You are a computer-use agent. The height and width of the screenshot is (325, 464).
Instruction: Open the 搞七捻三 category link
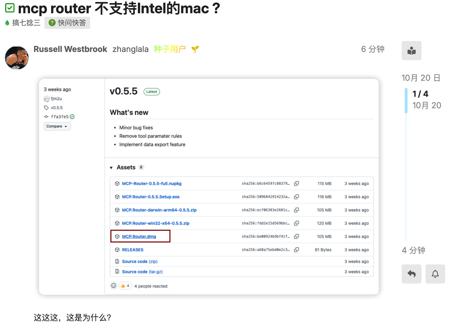[x=23, y=23]
